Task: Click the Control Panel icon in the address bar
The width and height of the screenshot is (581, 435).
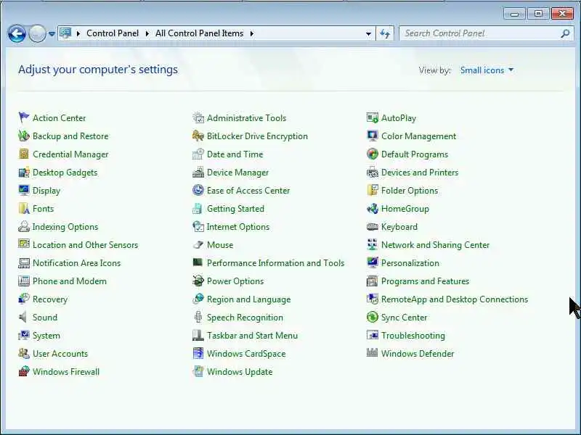Action: 65,33
